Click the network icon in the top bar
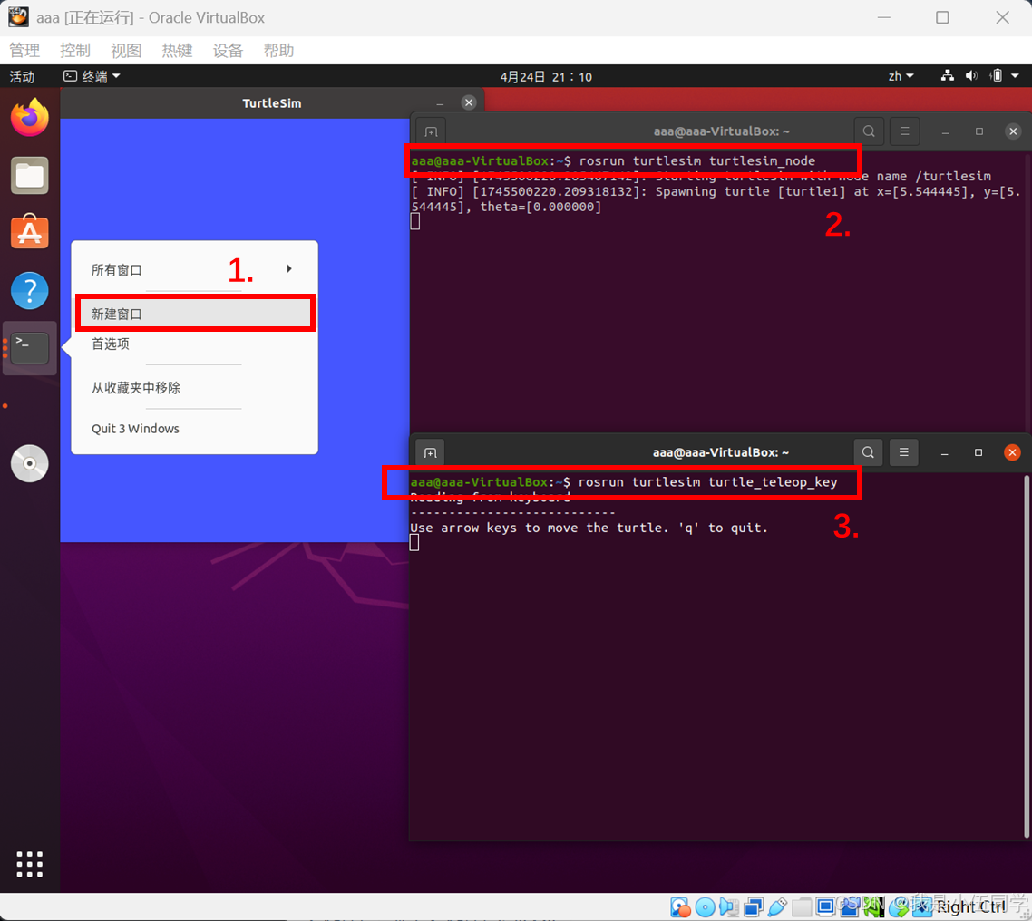 pyautogui.click(x=947, y=76)
